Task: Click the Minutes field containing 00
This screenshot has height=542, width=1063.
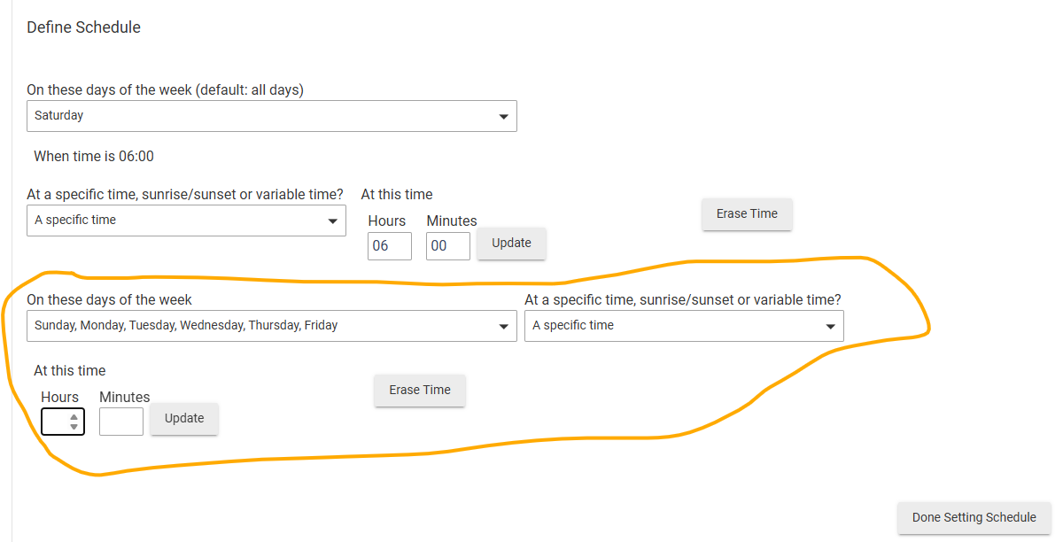Action: (447, 246)
